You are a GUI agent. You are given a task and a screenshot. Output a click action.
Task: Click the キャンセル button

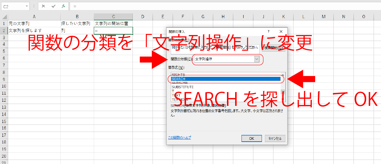275,138
